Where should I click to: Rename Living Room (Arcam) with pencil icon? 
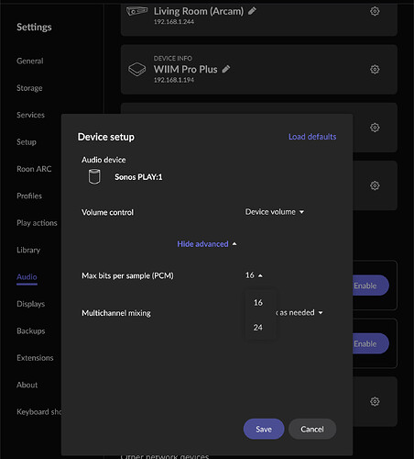[x=252, y=11]
